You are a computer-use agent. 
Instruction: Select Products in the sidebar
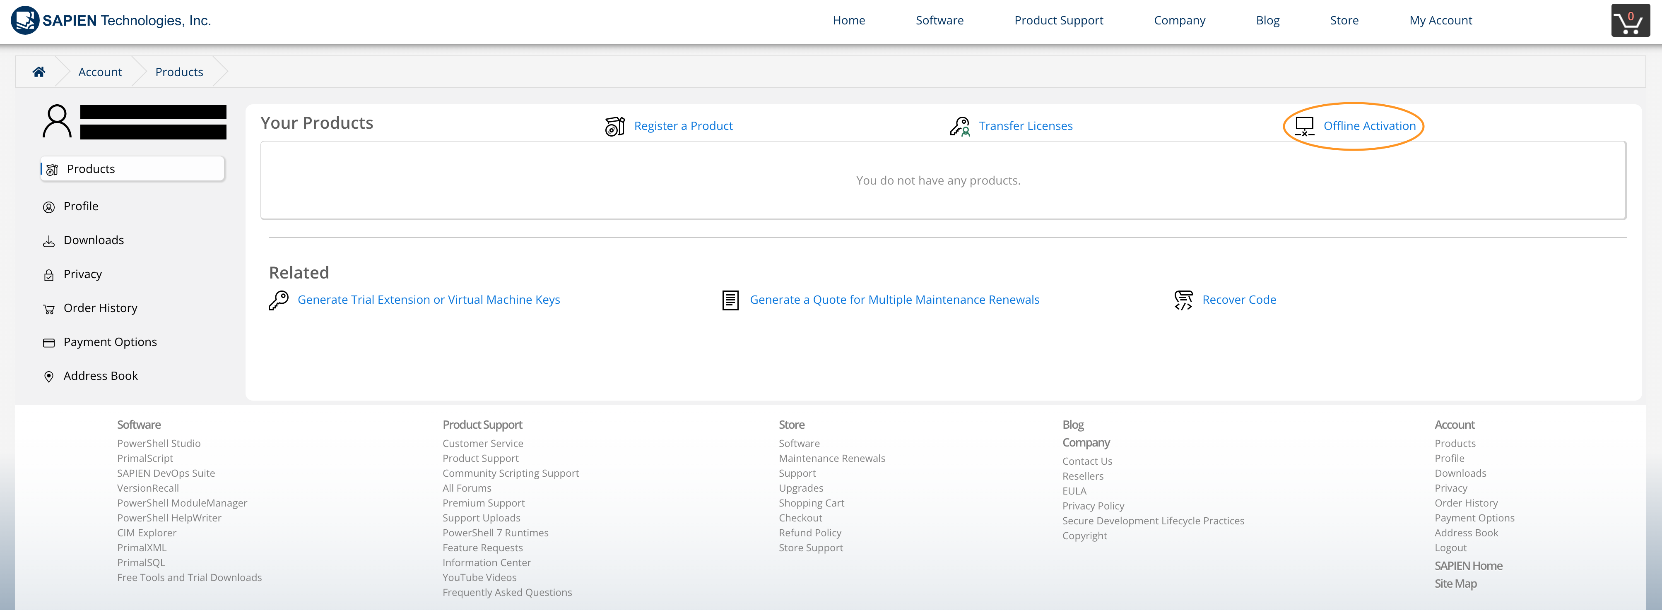coord(132,169)
